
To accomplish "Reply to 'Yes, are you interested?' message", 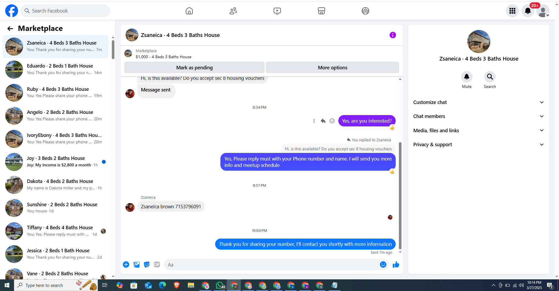I will pos(323,121).
